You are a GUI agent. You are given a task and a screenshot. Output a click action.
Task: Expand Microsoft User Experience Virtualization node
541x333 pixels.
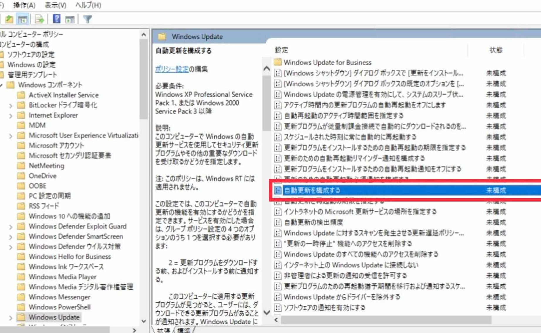point(11,136)
